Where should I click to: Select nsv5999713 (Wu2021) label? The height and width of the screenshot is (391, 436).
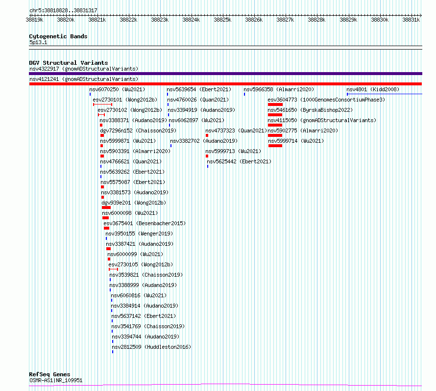click(233, 151)
